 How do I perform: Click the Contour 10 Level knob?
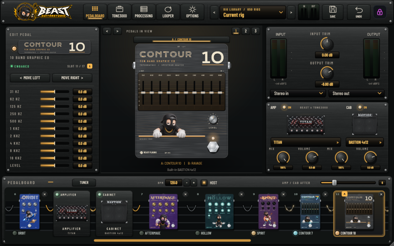(x=213, y=120)
